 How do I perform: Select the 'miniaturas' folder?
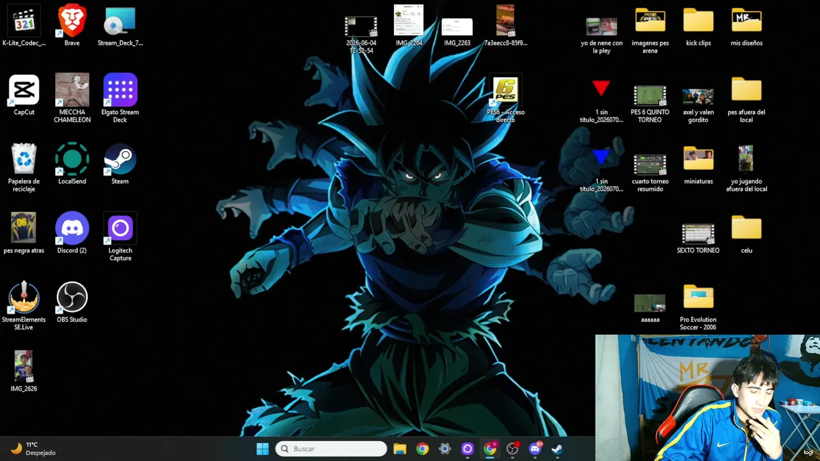click(698, 166)
